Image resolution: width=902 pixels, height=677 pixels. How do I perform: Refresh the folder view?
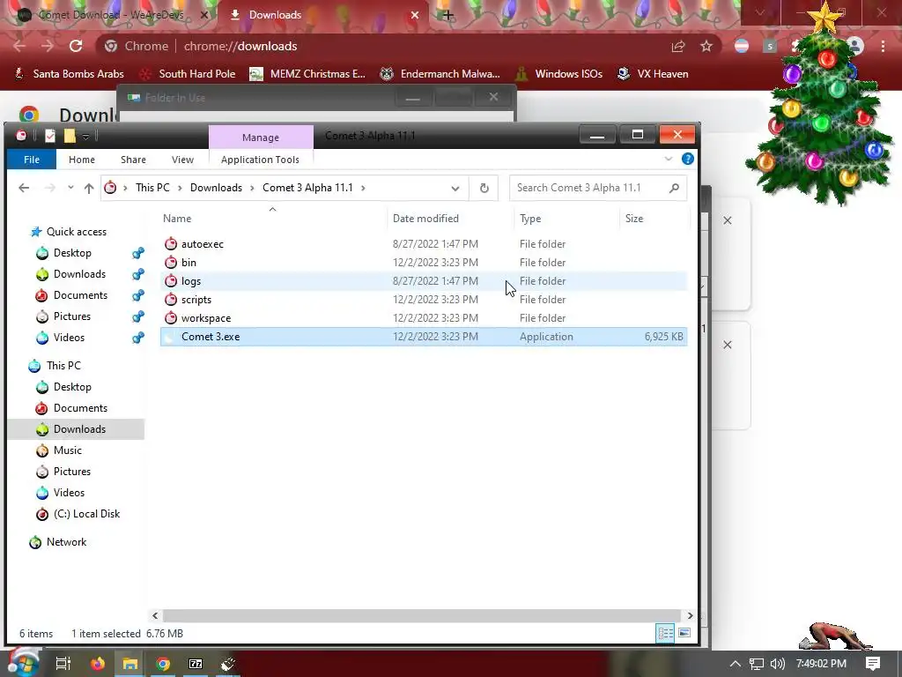[x=484, y=189]
